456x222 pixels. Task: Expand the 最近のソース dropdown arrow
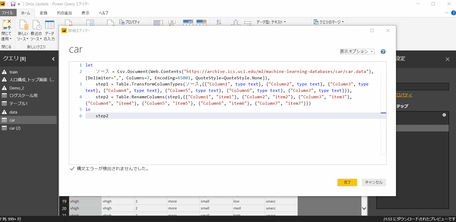tap(41, 39)
